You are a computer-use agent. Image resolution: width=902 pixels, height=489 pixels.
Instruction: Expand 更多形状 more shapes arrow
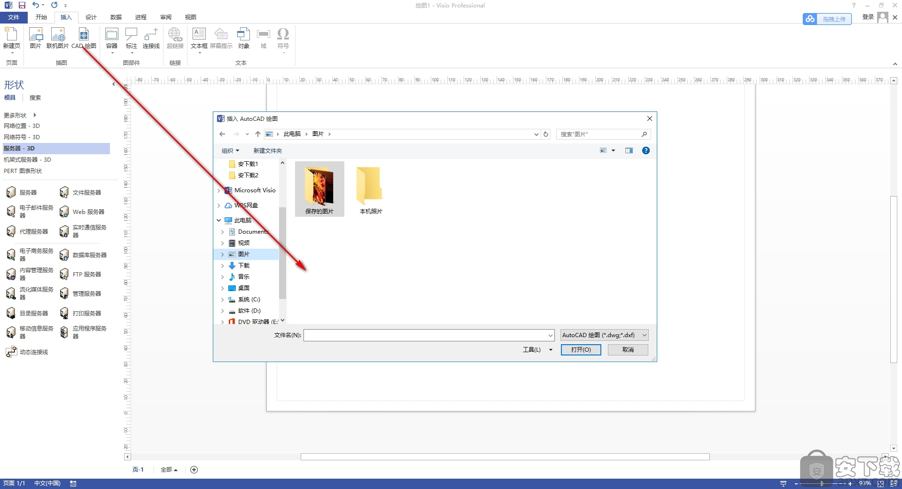[x=35, y=115]
